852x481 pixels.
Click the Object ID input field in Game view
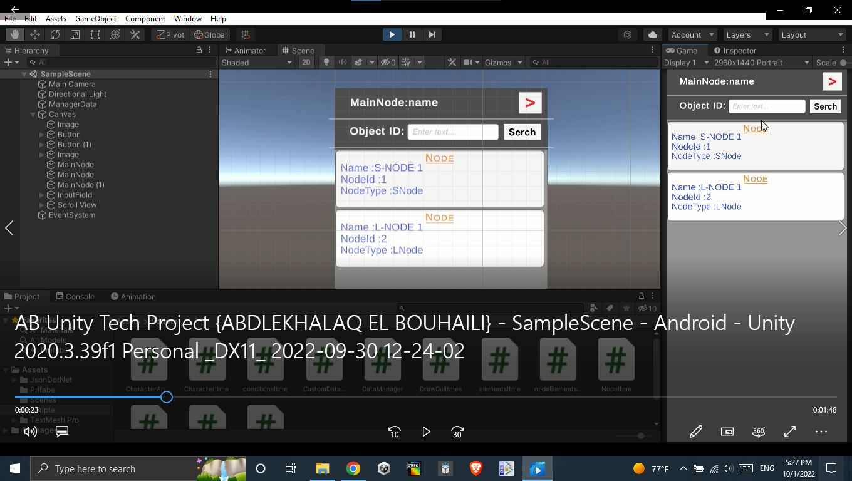pos(766,106)
